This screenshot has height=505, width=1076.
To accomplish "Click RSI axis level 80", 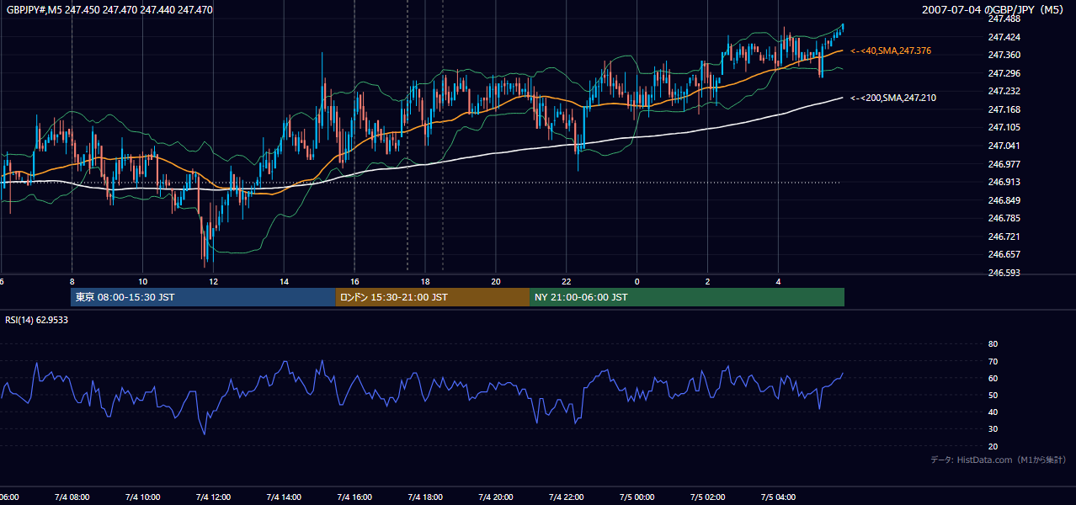I will tap(993, 344).
